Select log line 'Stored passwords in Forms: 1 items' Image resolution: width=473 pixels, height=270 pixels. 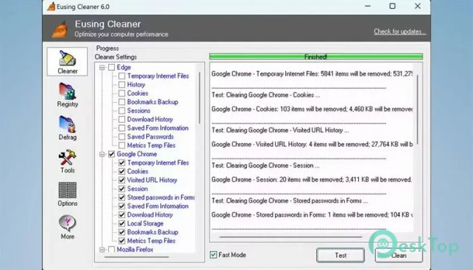pos(312,215)
